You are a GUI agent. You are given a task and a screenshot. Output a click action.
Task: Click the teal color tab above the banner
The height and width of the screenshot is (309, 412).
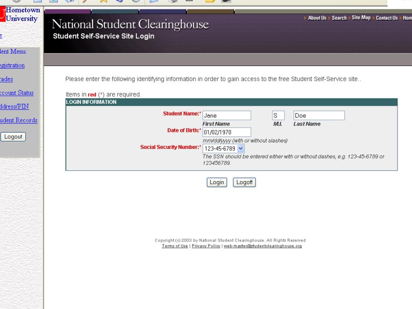[115, 12]
